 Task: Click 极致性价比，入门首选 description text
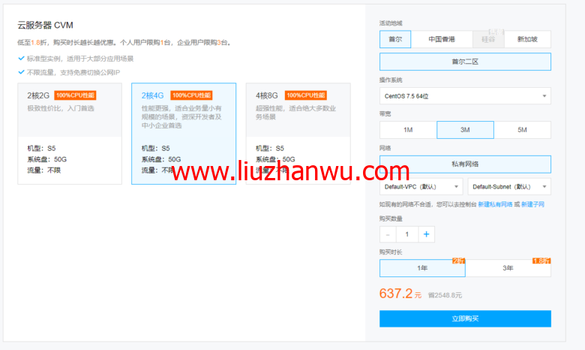point(61,108)
